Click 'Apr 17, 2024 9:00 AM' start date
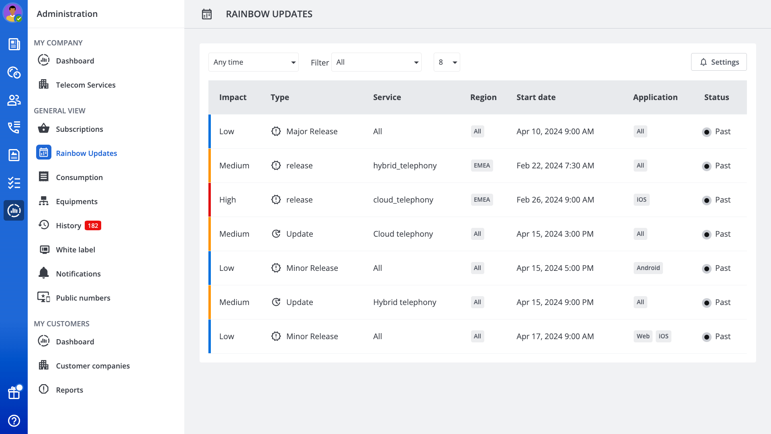 (x=555, y=336)
